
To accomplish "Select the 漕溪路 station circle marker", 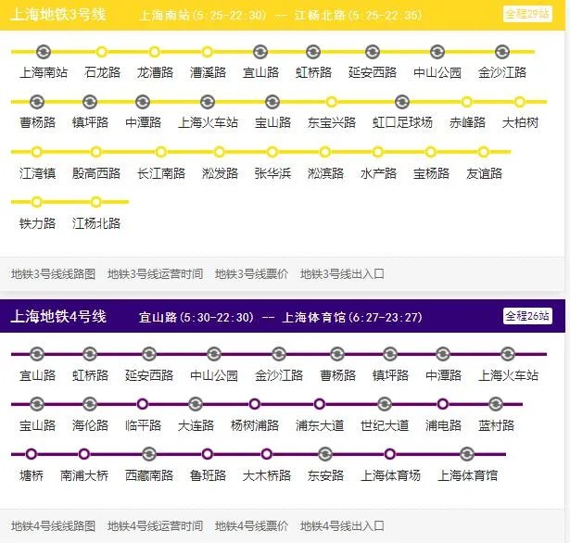I will click(208, 52).
